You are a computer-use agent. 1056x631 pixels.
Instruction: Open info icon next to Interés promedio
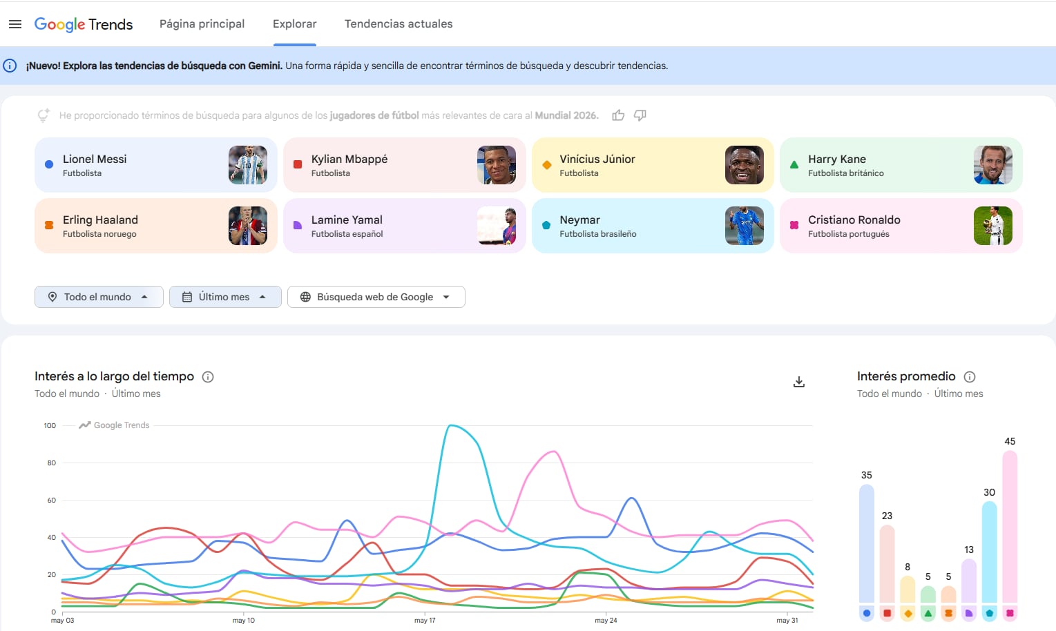coord(970,377)
